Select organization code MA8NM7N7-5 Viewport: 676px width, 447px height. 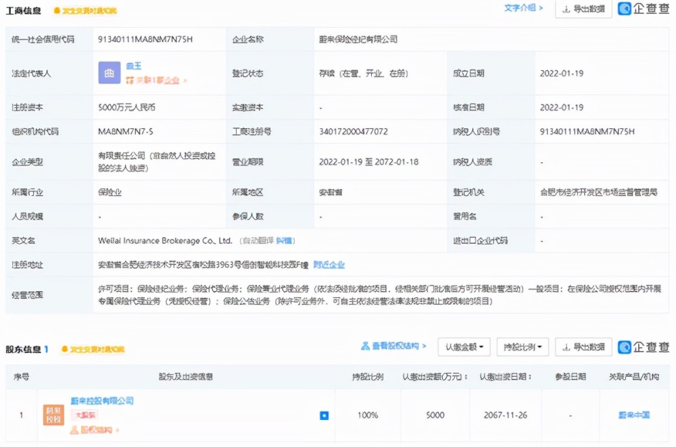coord(126,132)
